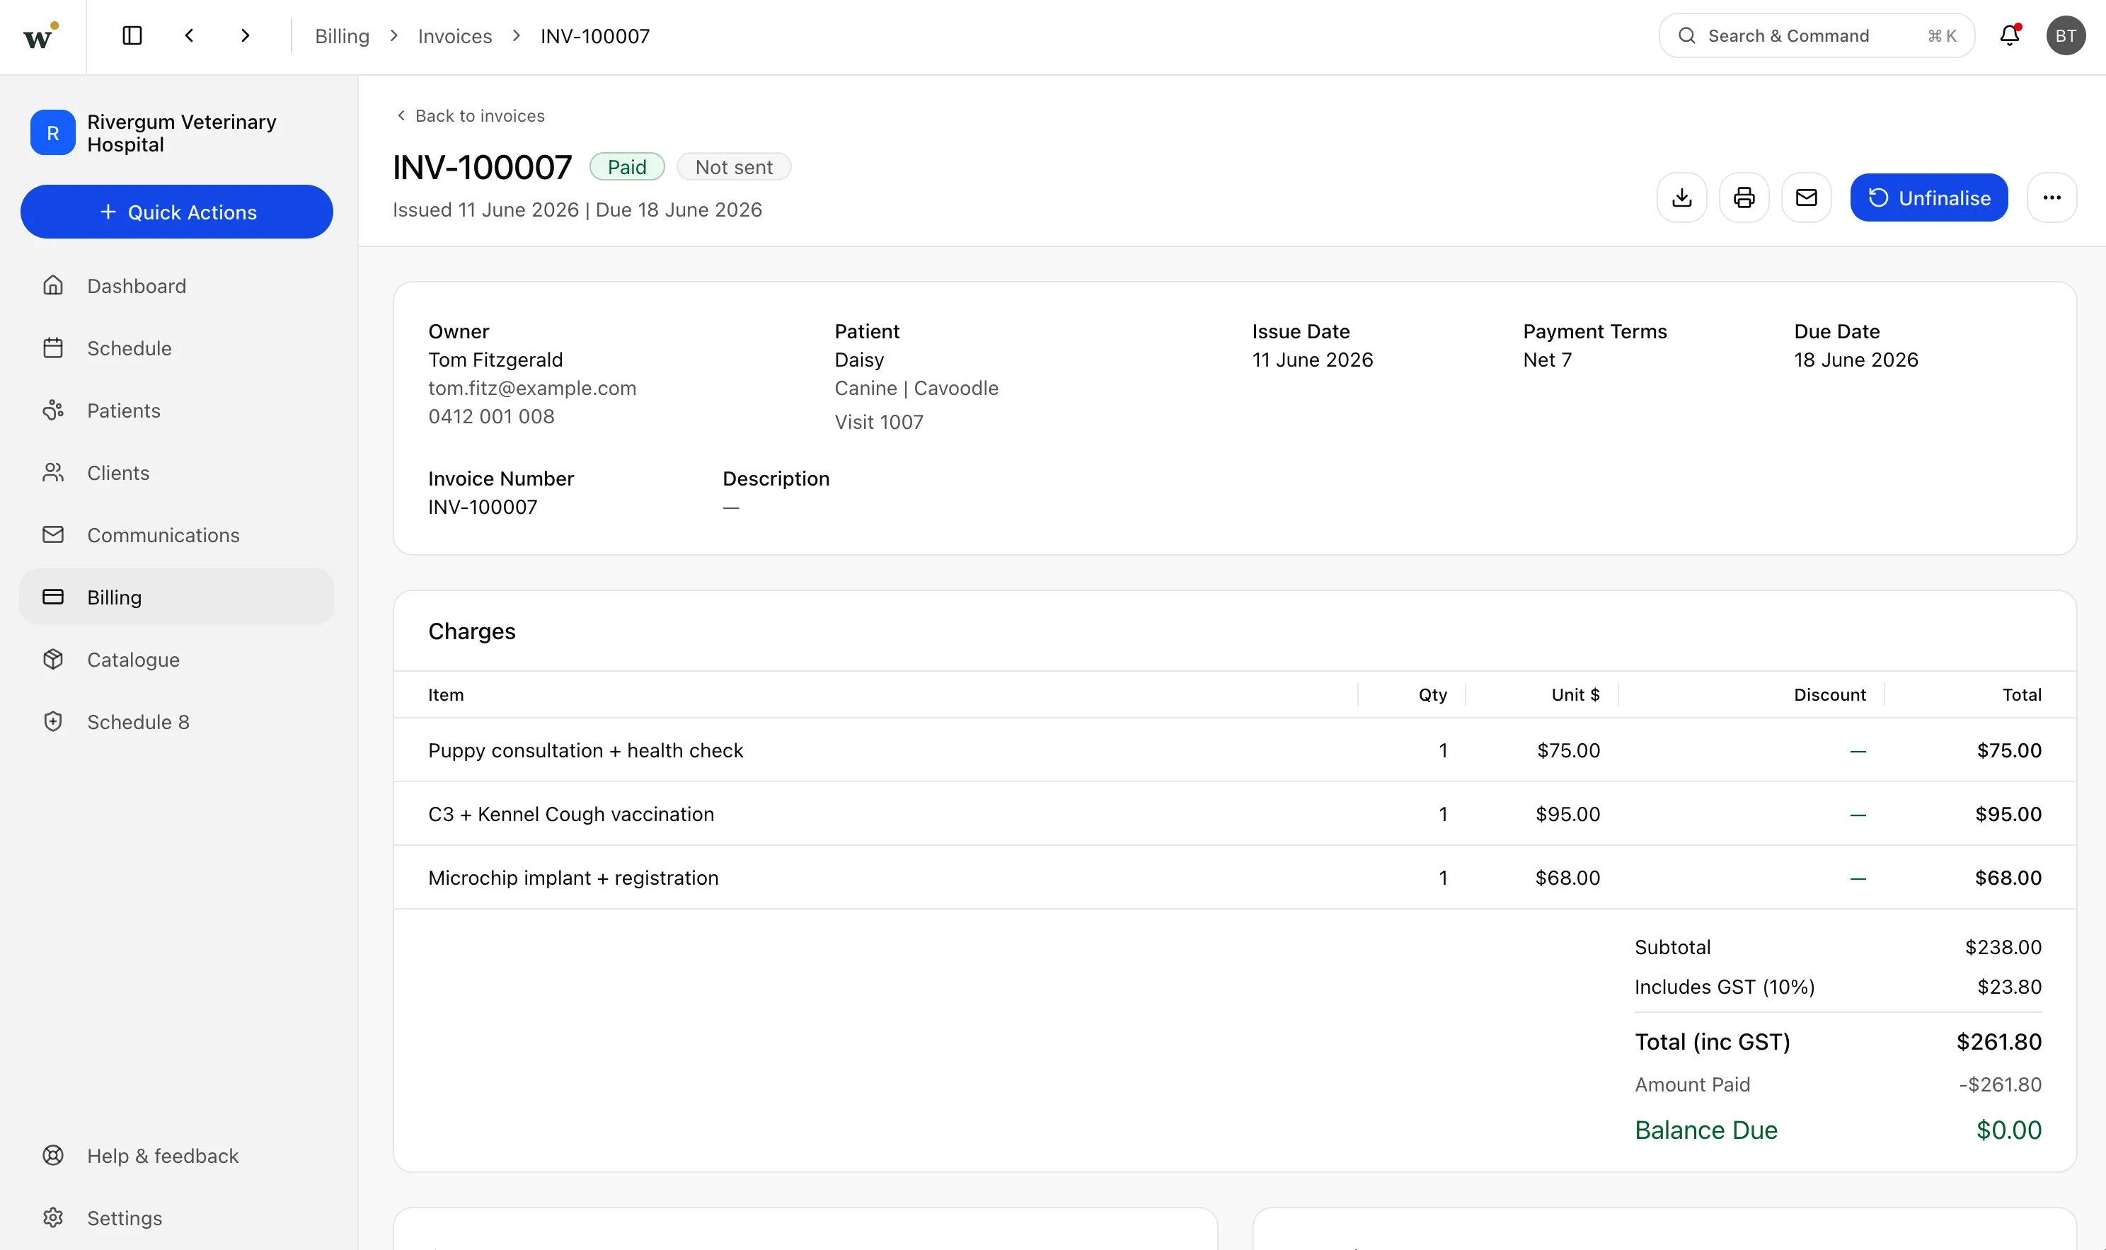The image size is (2106, 1250).
Task: Click the shield icon beside Schedule 8
Action: [x=53, y=722]
